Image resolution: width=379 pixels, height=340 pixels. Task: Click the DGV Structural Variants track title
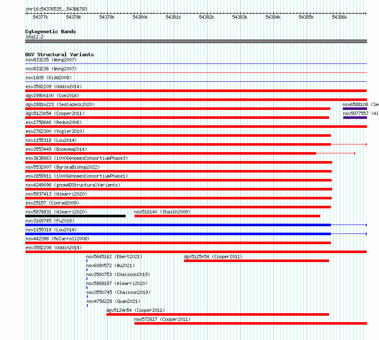click(60, 55)
